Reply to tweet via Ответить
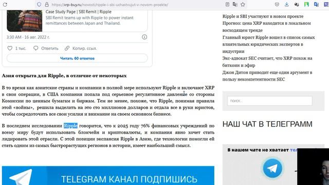The image size is (329, 185). 46,48
